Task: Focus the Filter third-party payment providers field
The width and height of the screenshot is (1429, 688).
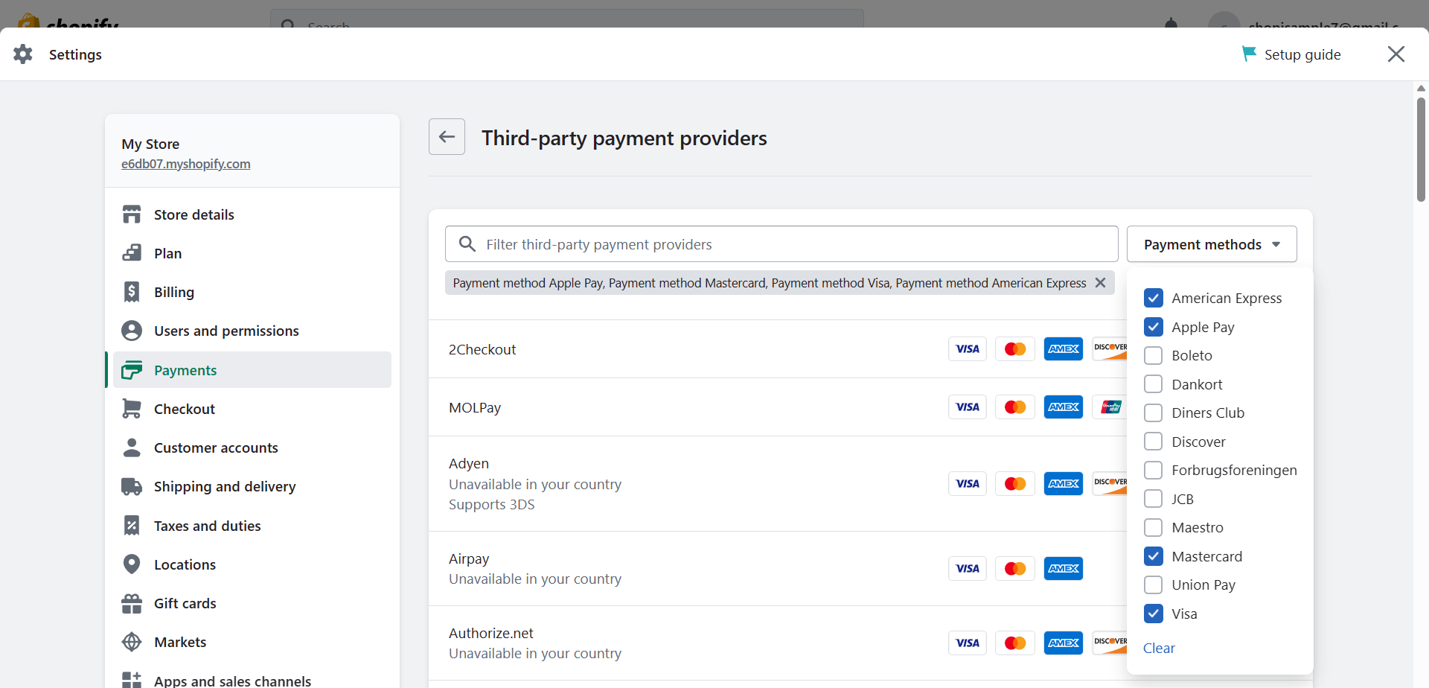Action: coord(781,244)
